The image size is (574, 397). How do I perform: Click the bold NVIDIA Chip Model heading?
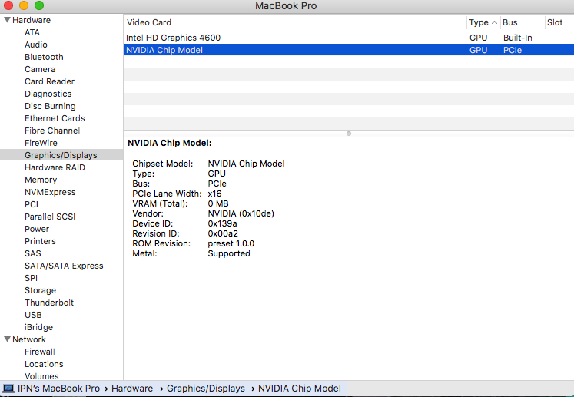(170, 143)
